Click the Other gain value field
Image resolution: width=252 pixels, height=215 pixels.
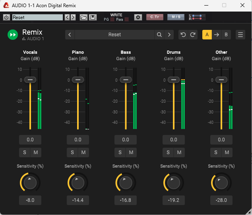pos(221,140)
